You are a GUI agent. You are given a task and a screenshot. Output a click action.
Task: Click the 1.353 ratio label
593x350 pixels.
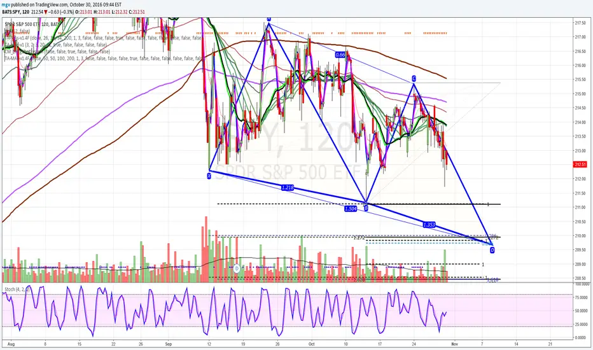click(429, 225)
